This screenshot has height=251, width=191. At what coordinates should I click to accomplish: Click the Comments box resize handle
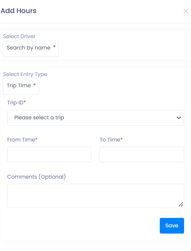tap(181, 204)
